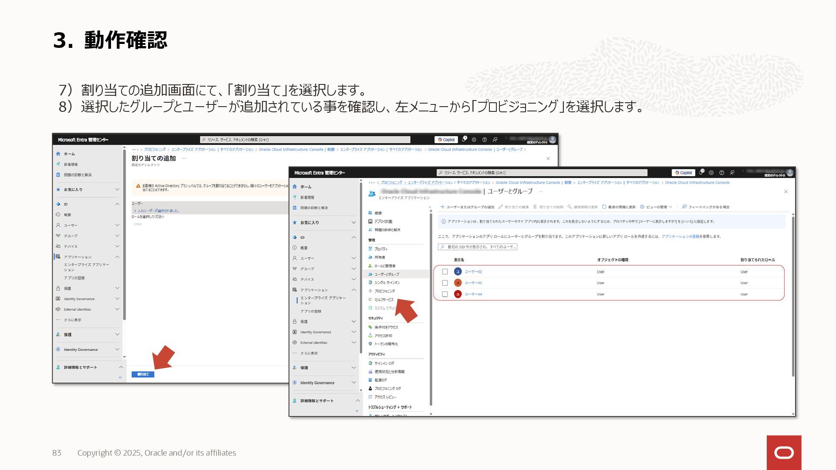Screen dimensions: 836x470
Task: Click ユーザーまたはグループの追加 in the toolbar
Action: click(467, 207)
